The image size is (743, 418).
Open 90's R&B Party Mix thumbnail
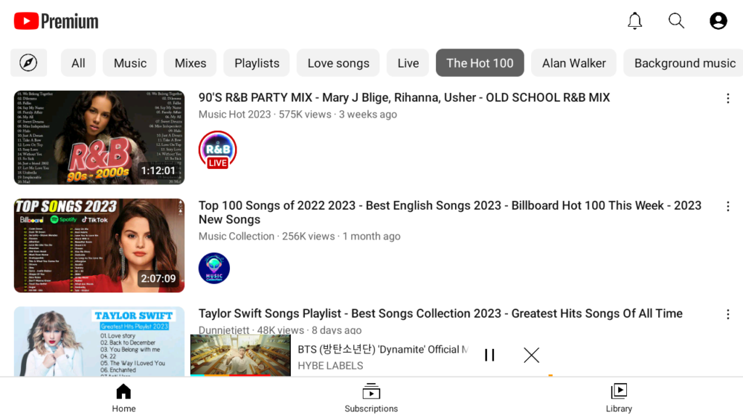[99, 137]
